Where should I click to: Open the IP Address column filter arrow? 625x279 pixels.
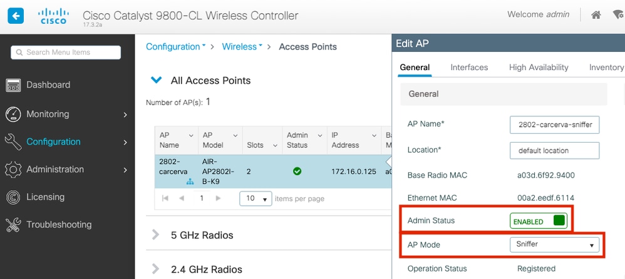tap(374, 136)
